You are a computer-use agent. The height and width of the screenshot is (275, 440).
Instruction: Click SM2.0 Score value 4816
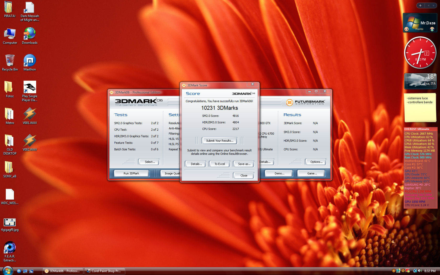pyautogui.click(x=235, y=116)
